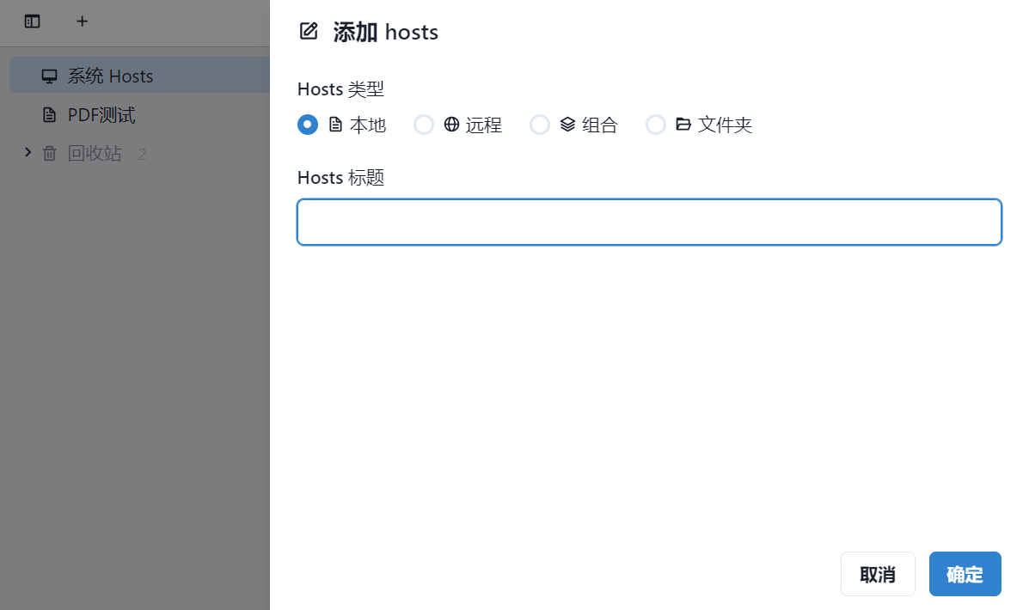Select the 文件夹 folder radio button
Screen dimensions: 1023x610
tap(656, 125)
